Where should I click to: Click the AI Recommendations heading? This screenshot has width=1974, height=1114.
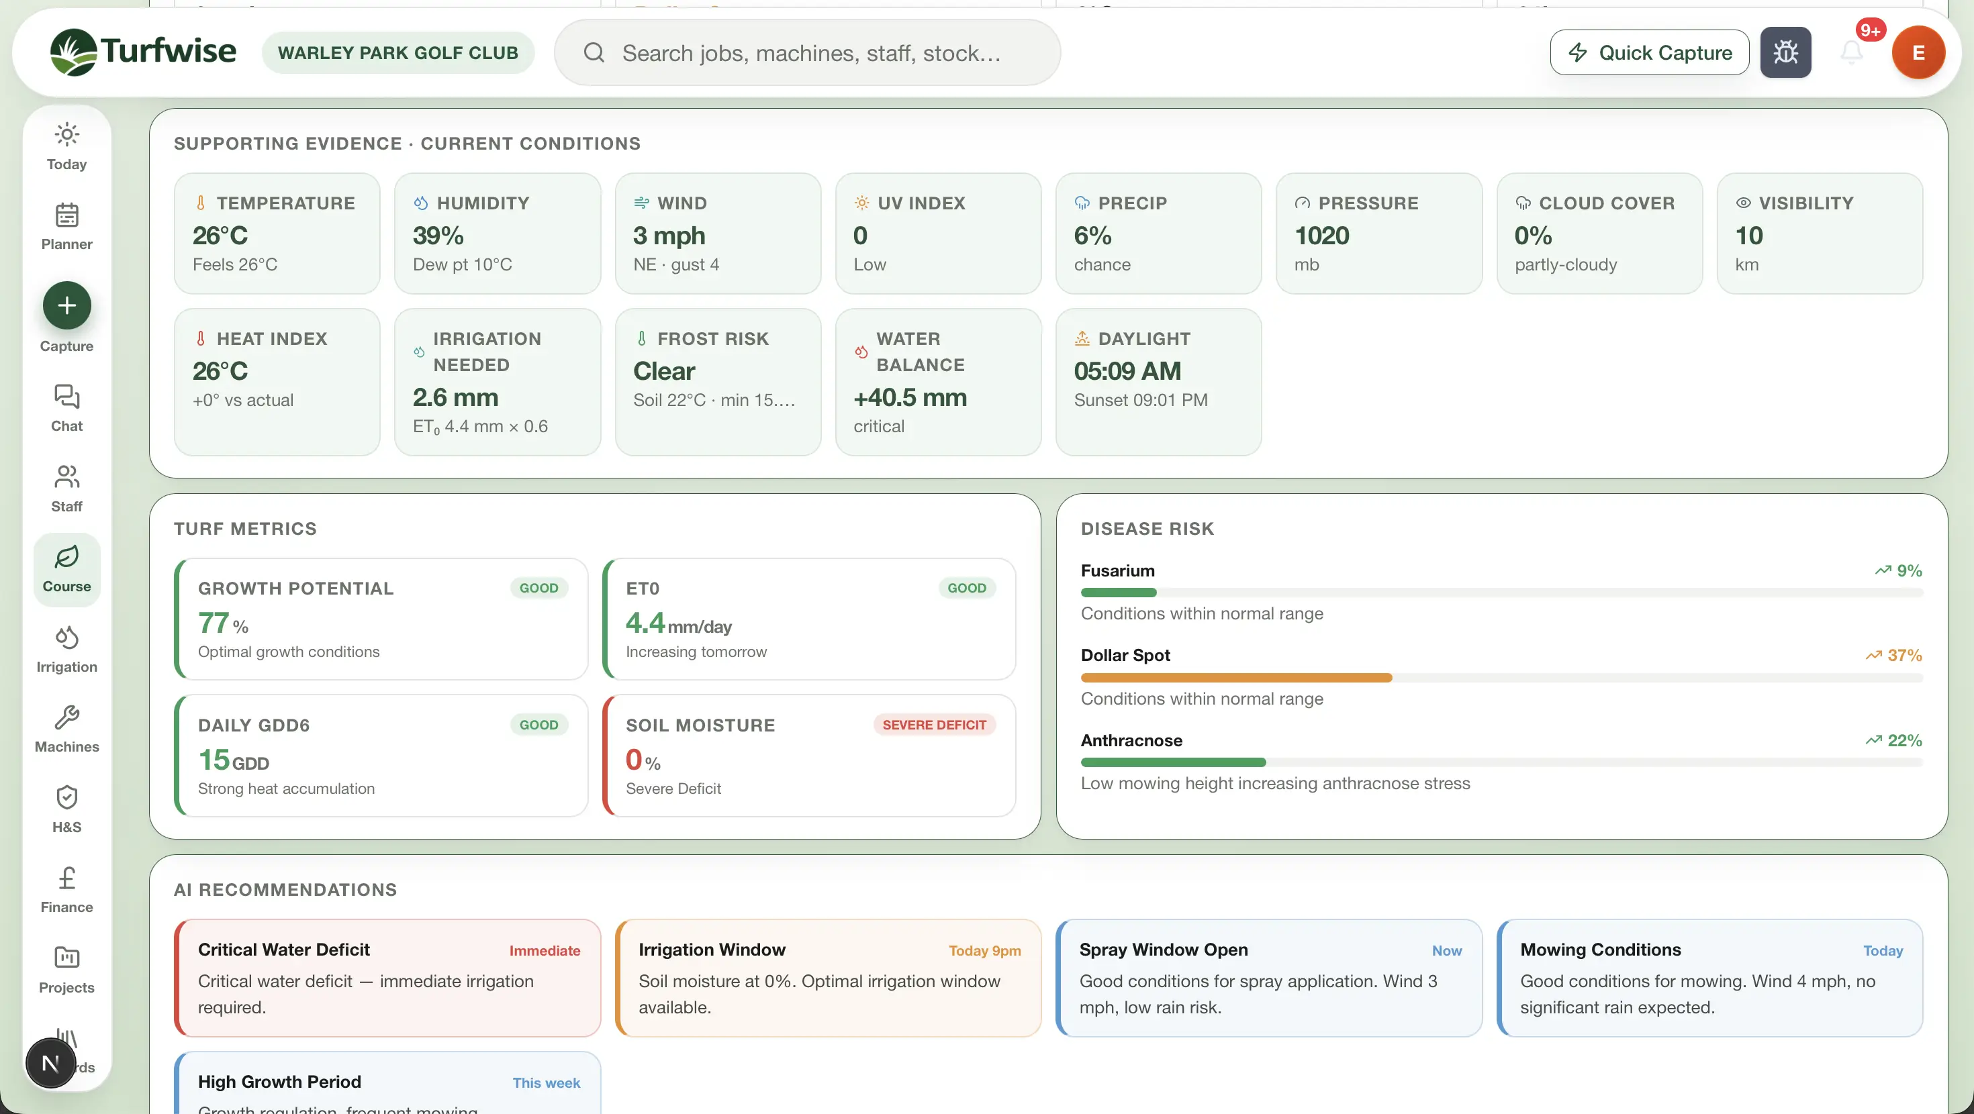(285, 889)
